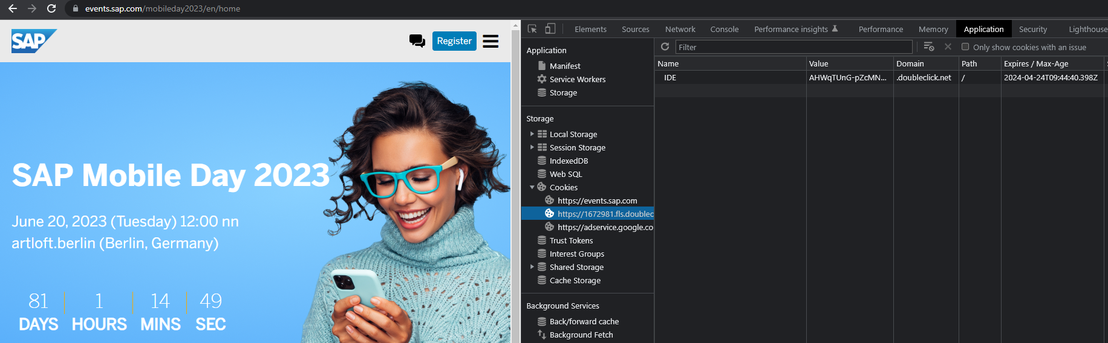Open the chat bubbles icon

point(417,41)
